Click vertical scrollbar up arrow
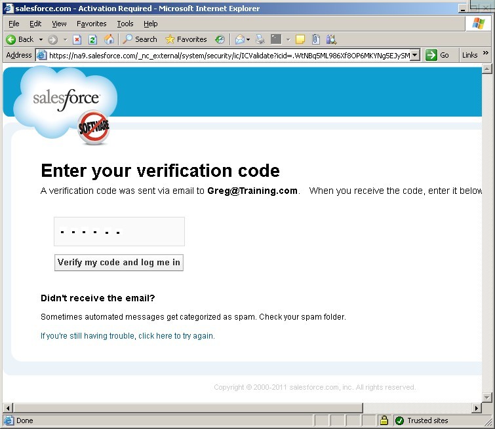 pyautogui.click(x=486, y=69)
